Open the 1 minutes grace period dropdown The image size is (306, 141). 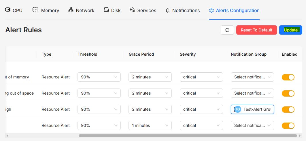coord(150,125)
